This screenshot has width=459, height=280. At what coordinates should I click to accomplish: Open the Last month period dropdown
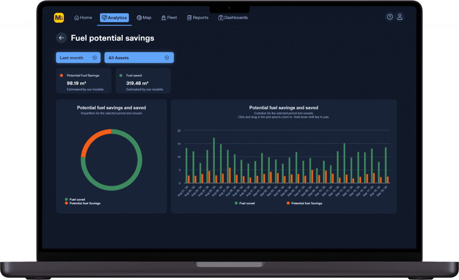pyautogui.click(x=78, y=57)
